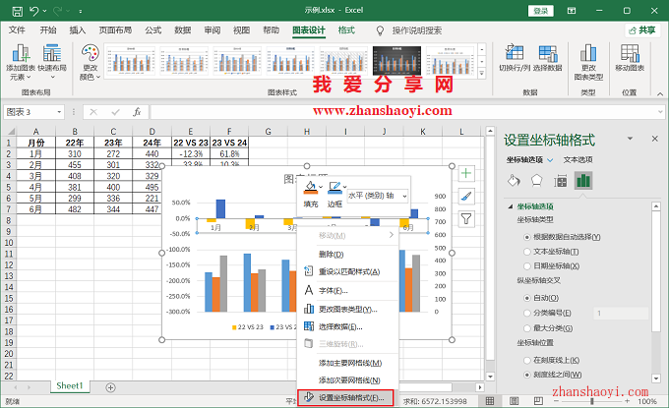Switch to the 格式 (Format) tab
The image size is (669, 408).
[x=346, y=30]
